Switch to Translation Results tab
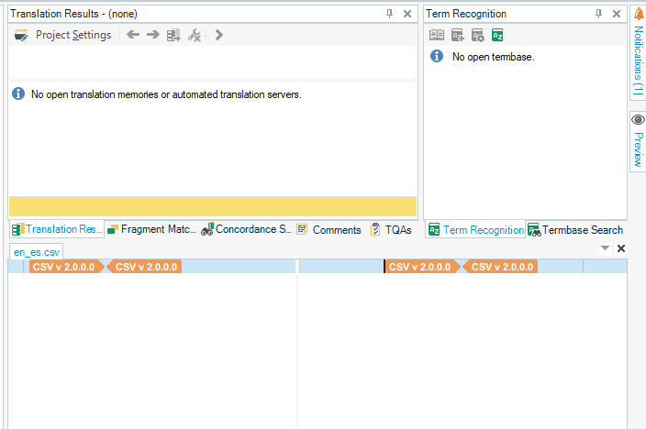This screenshot has height=429, width=646. click(57, 229)
